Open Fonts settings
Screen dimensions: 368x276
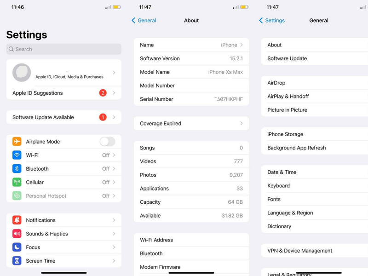[315, 199]
